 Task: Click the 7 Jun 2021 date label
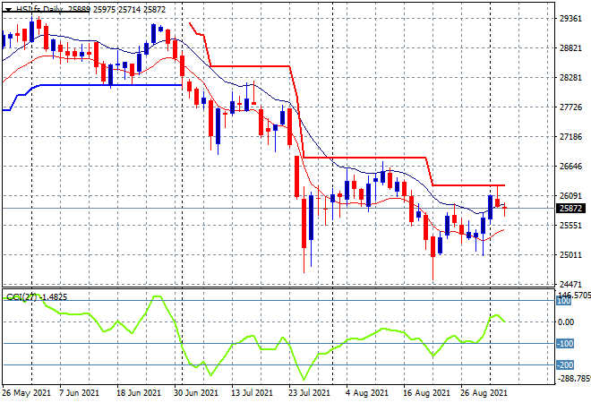79,393
